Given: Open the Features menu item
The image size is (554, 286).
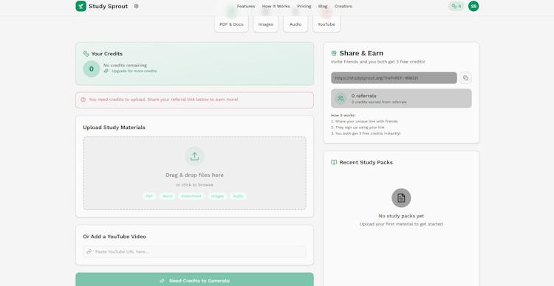Looking at the screenshot, I should (x=246, y=7).
